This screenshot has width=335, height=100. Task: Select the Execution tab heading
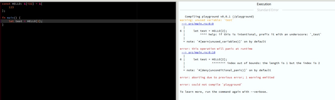coord(264,4)
